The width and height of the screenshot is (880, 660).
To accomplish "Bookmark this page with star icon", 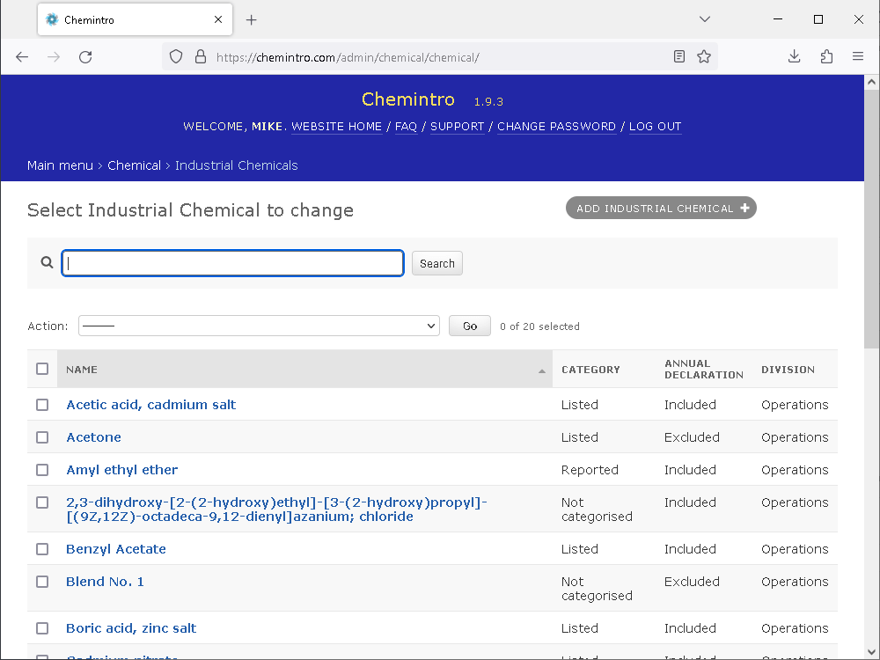I will [x=704, y=56].
